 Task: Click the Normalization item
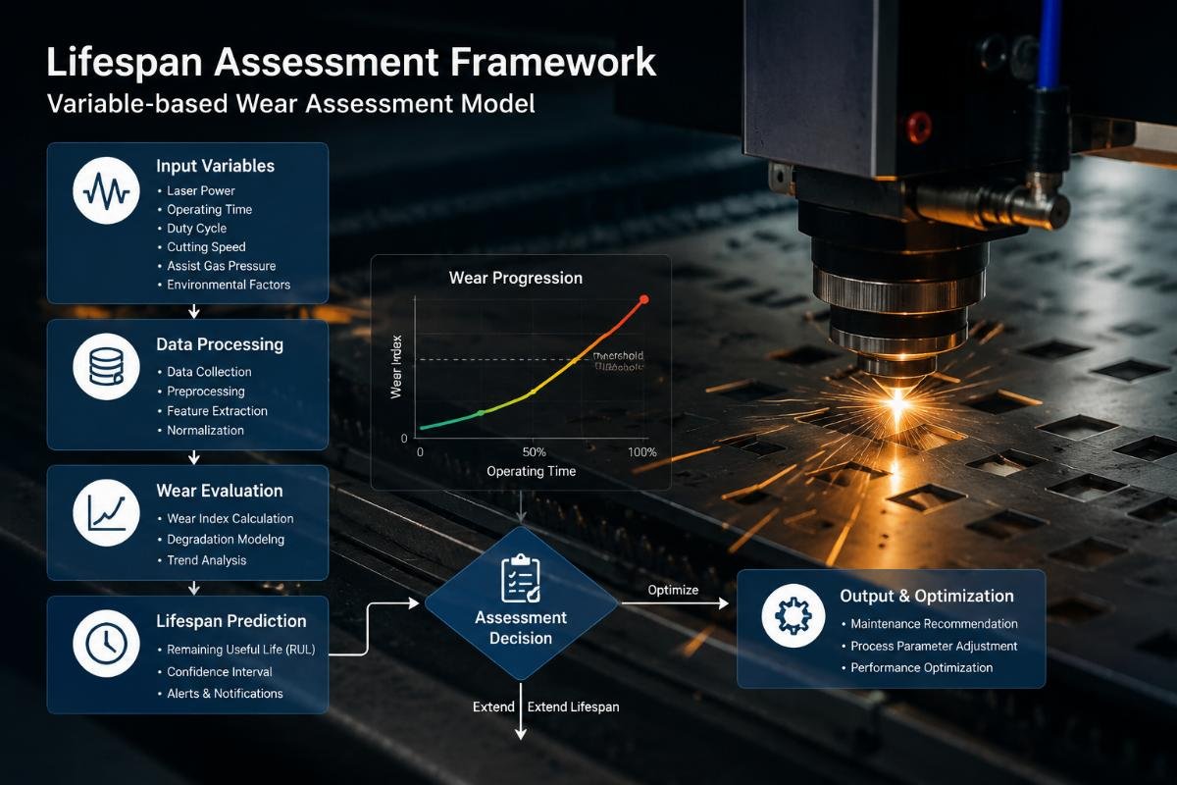(205, 431)
